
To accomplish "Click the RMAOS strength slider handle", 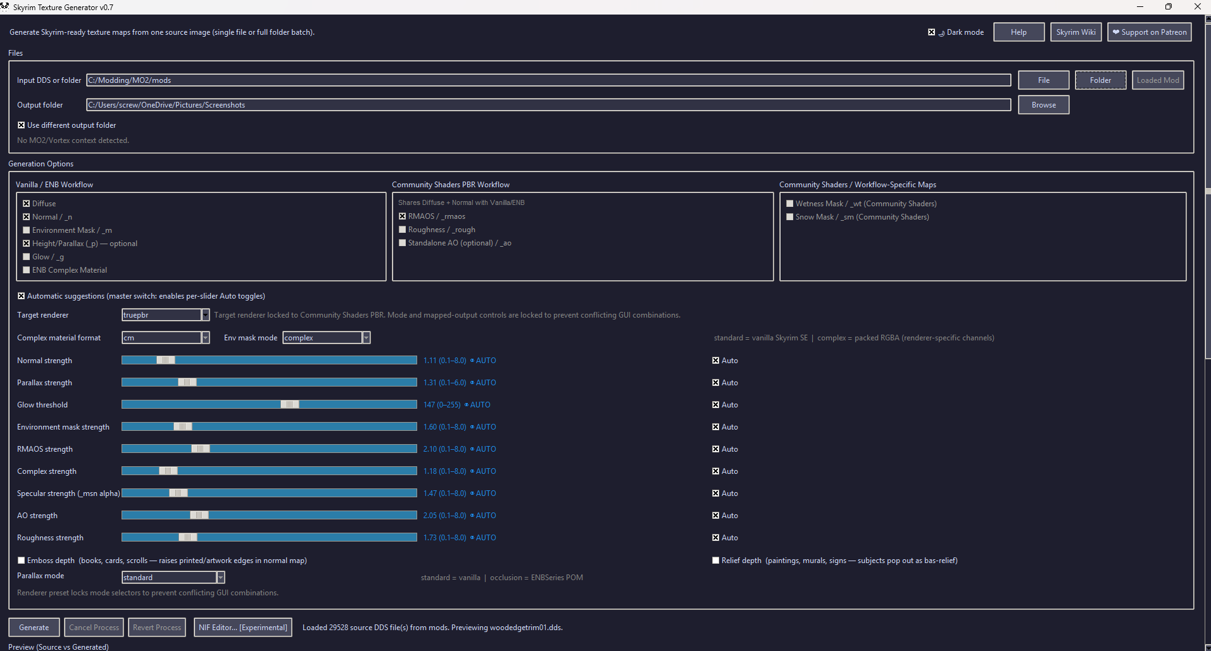I will 201,449.
